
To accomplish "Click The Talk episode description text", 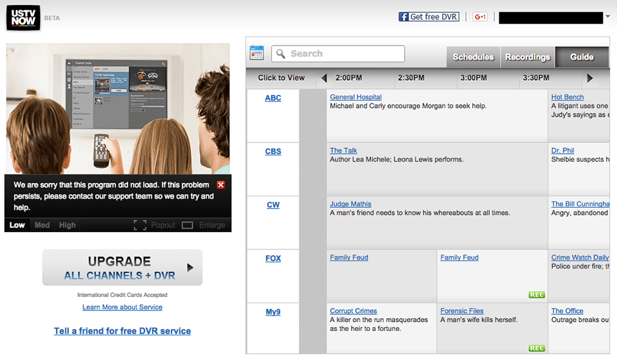I will pos(397,159).
